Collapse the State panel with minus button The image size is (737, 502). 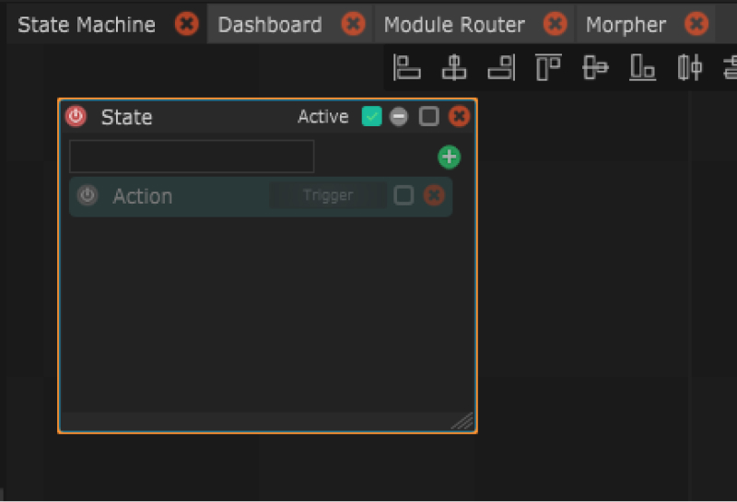pyautogui.click(x=399, y=117)
